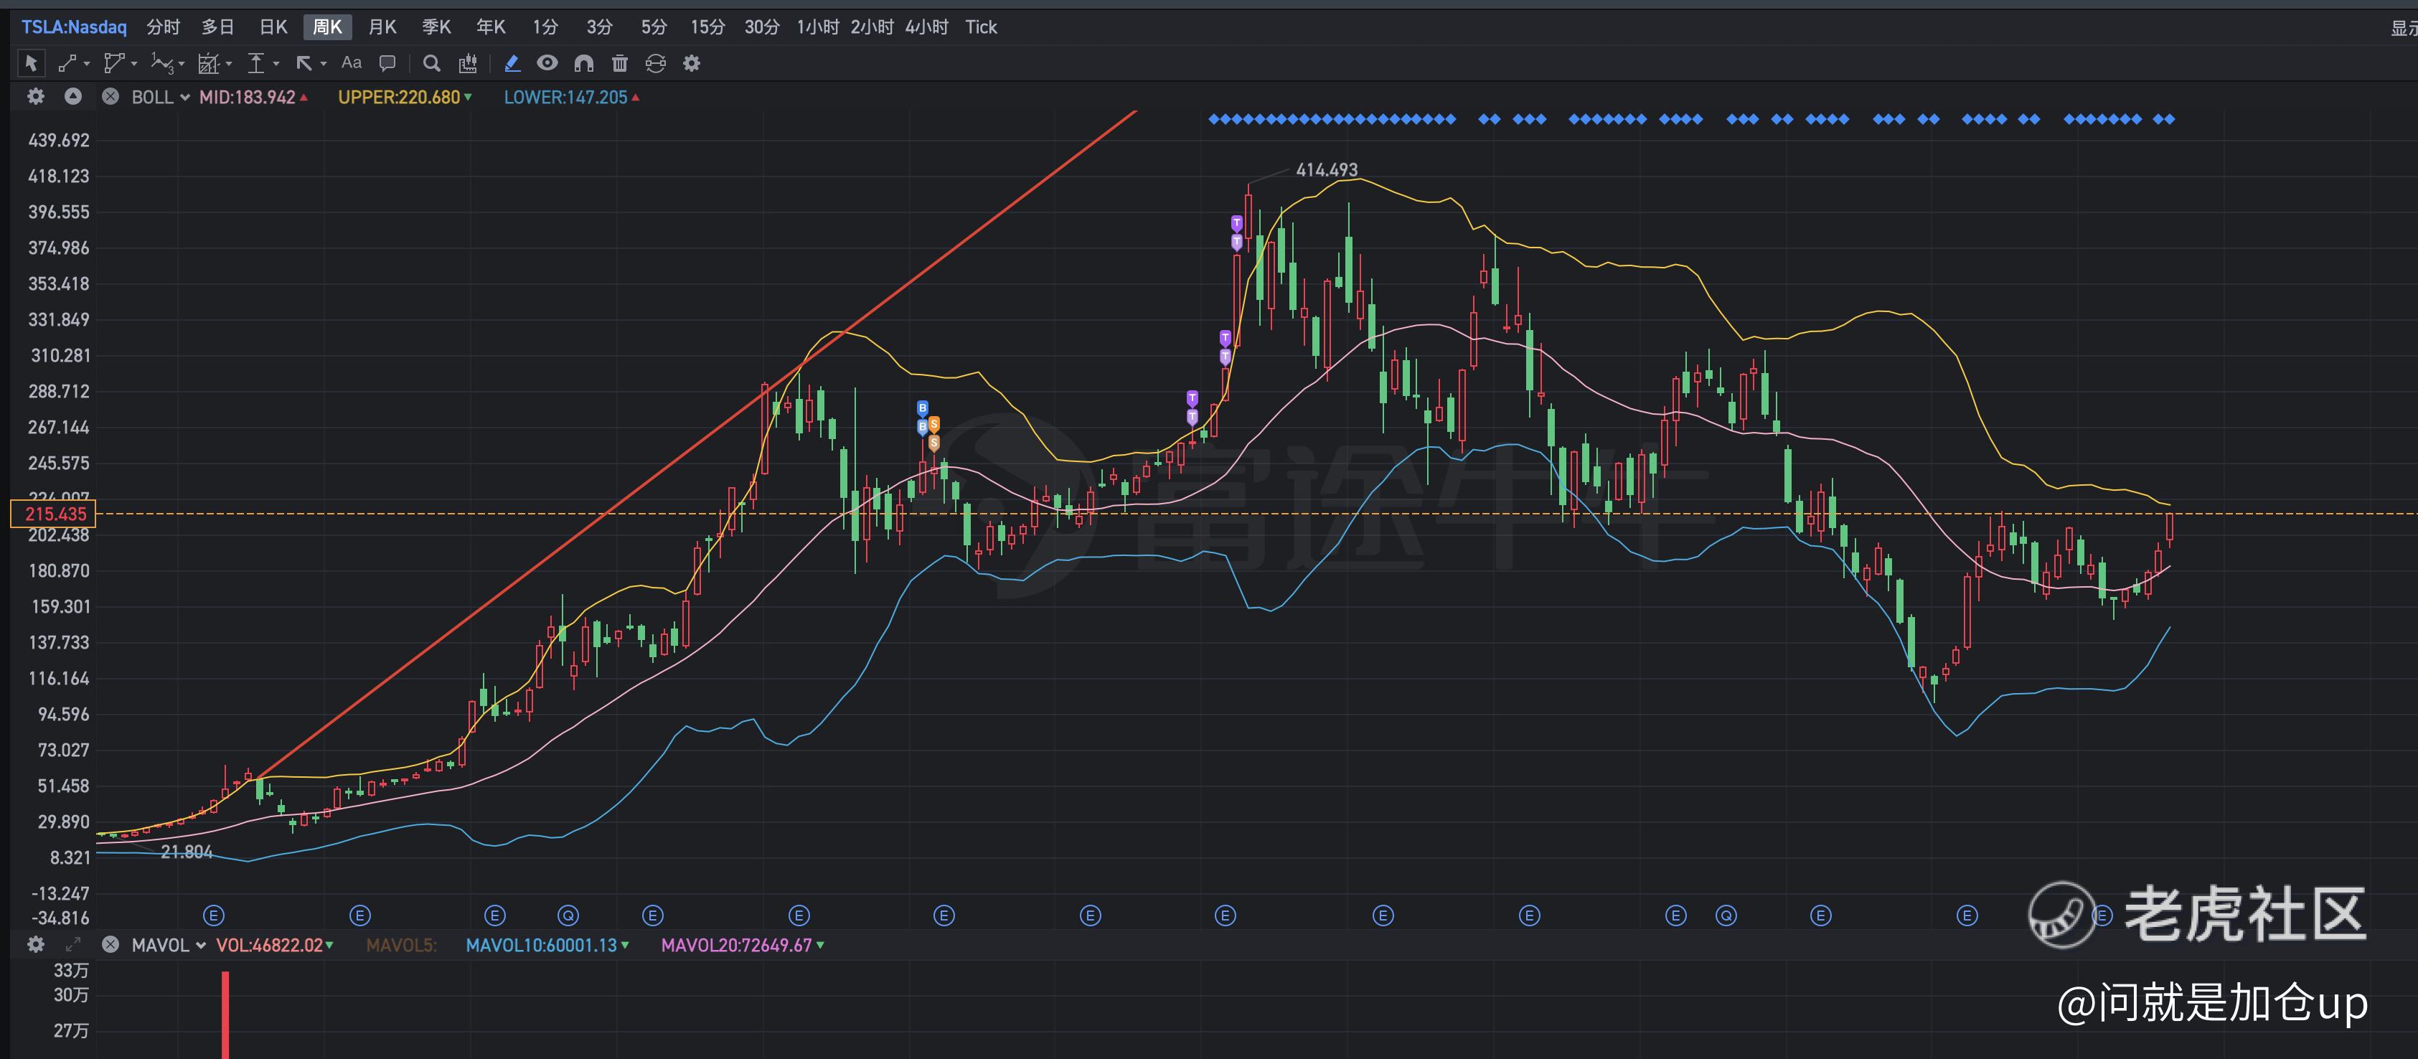Toggle the magnet snap mode
This screenshot has height=1059, width=2418.
pos(584,63)
